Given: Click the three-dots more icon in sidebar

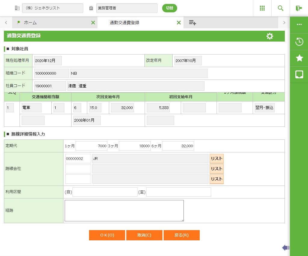Looking at the screenshot, I should point(299,25).
